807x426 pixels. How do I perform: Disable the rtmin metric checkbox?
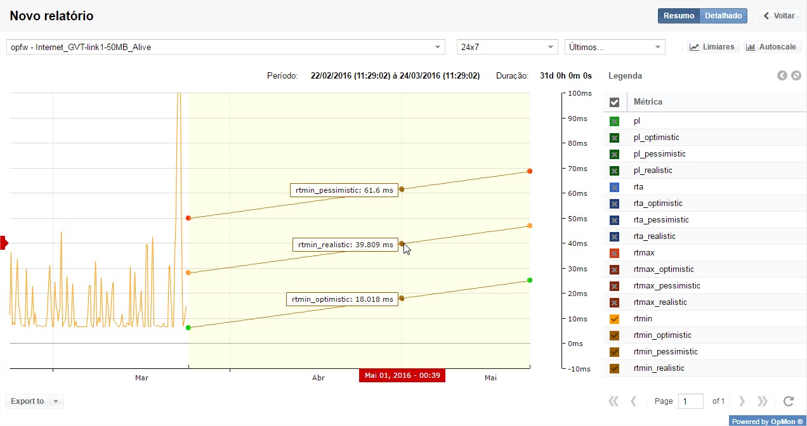click(x=614, y=319)
